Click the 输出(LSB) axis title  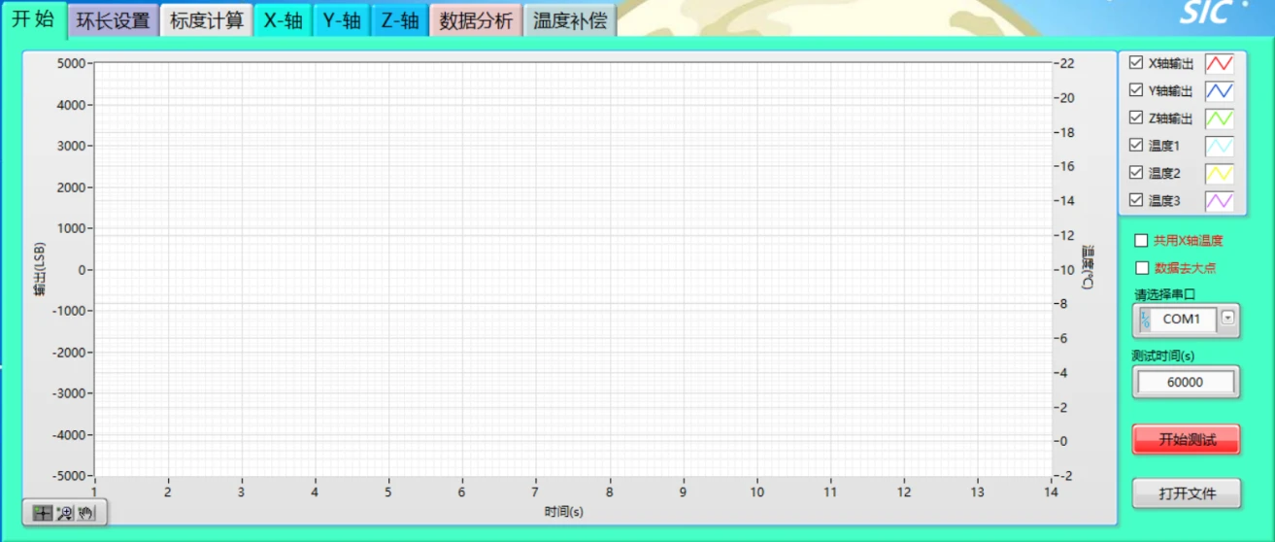pyautogui.click(x=40, y=268)
